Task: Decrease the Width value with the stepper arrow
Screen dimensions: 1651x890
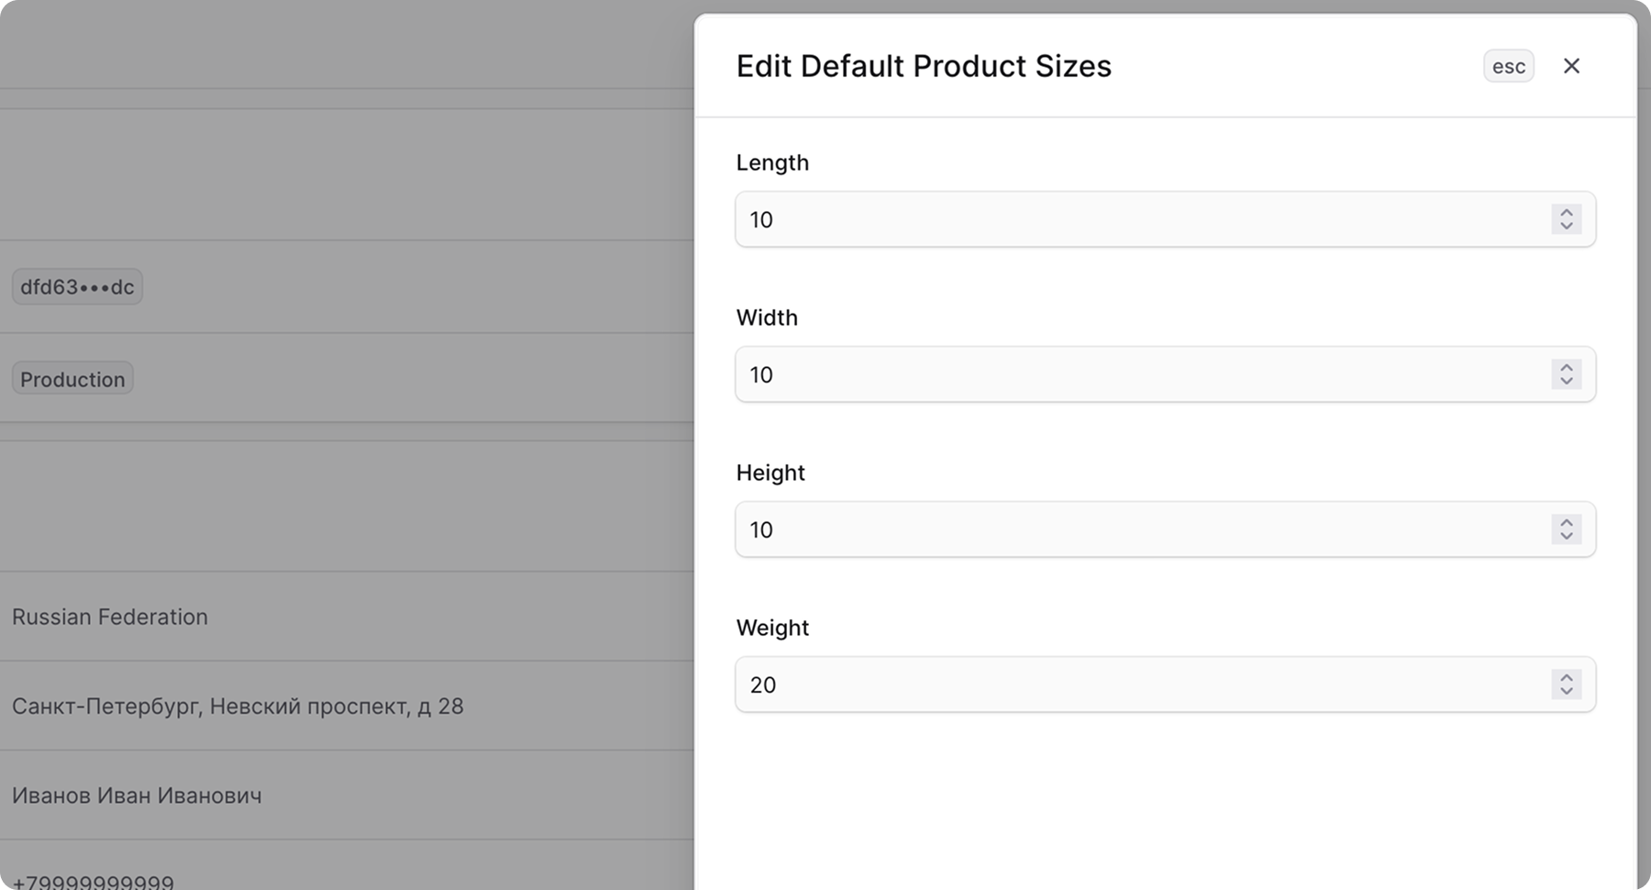Action: [x=1567, y=382]
